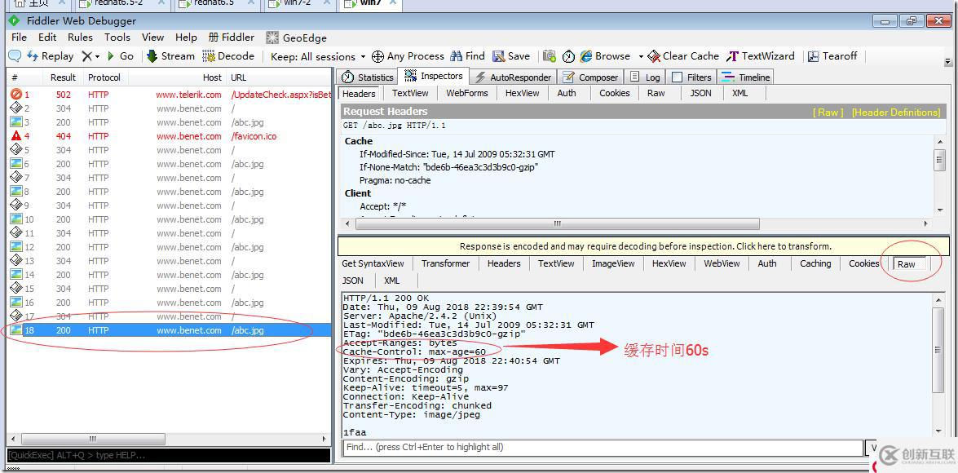Image resolution: width=958 pixels, height=473 pixels.
Task: Click the Replay toolbar button
Action: pos(50,56)
